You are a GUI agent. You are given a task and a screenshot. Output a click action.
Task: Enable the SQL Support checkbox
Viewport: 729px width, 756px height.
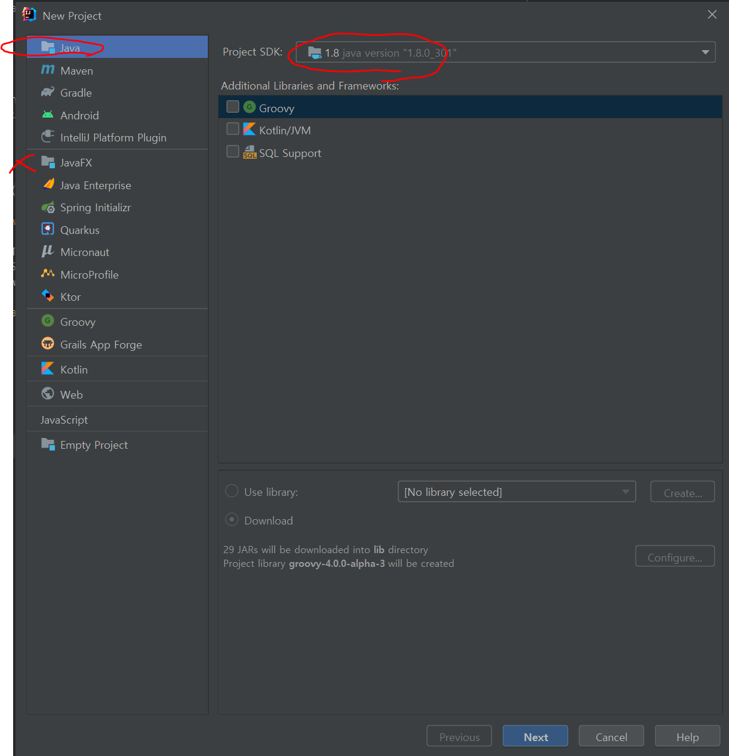pyautogui.click(x=233, y=152)
